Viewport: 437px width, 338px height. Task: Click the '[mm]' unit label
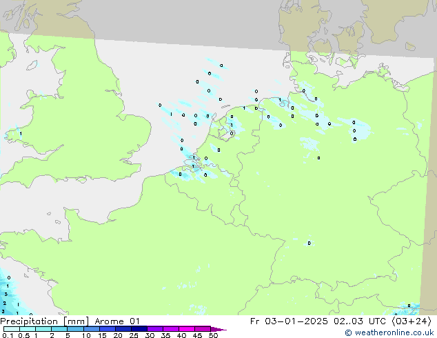(x=76, y=321)
